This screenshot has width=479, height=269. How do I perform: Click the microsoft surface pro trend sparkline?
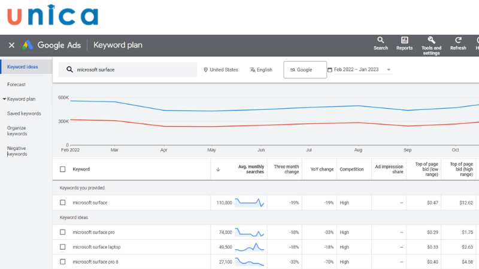[249, 232]
